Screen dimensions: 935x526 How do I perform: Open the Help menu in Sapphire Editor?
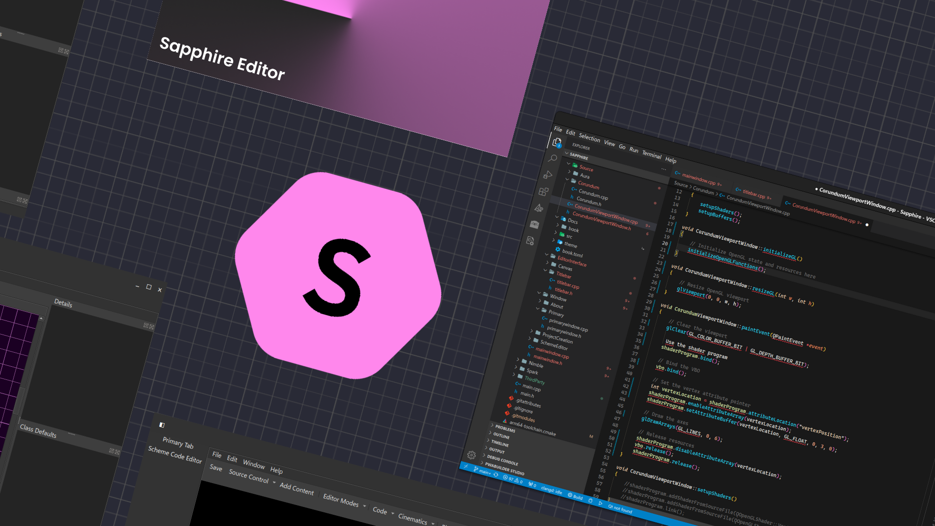coord(276,470)
